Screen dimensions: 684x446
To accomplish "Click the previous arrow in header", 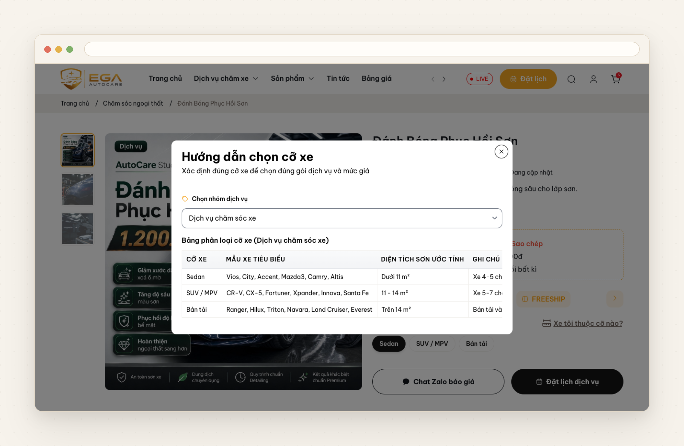I will 433,79.
